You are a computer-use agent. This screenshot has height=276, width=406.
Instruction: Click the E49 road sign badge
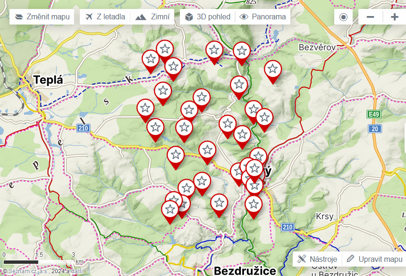374,114
